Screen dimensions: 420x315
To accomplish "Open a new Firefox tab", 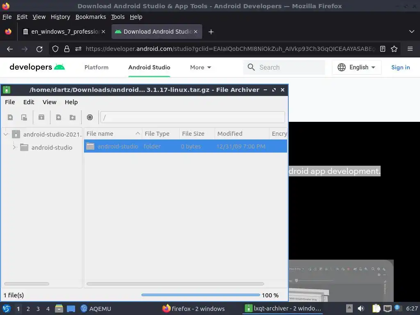I will (211, 32).
